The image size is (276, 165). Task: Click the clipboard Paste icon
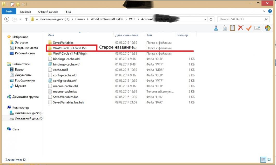click(x=232, y=28)
